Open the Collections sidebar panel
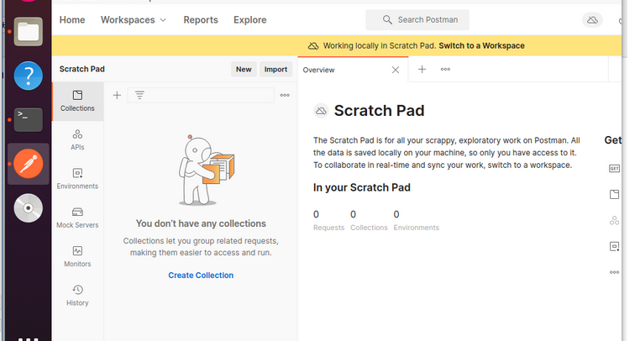 coord(77,101)
